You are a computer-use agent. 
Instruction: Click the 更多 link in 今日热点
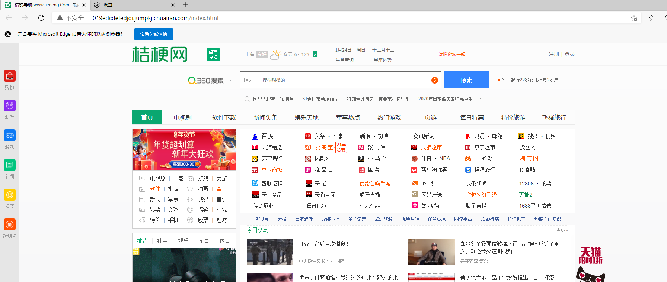tap(562, 230)
